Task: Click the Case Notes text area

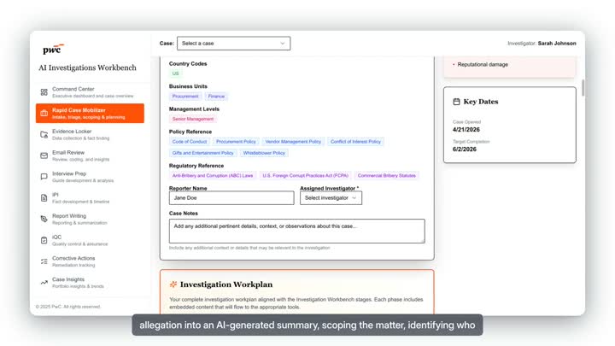Action: coord(297,231)
